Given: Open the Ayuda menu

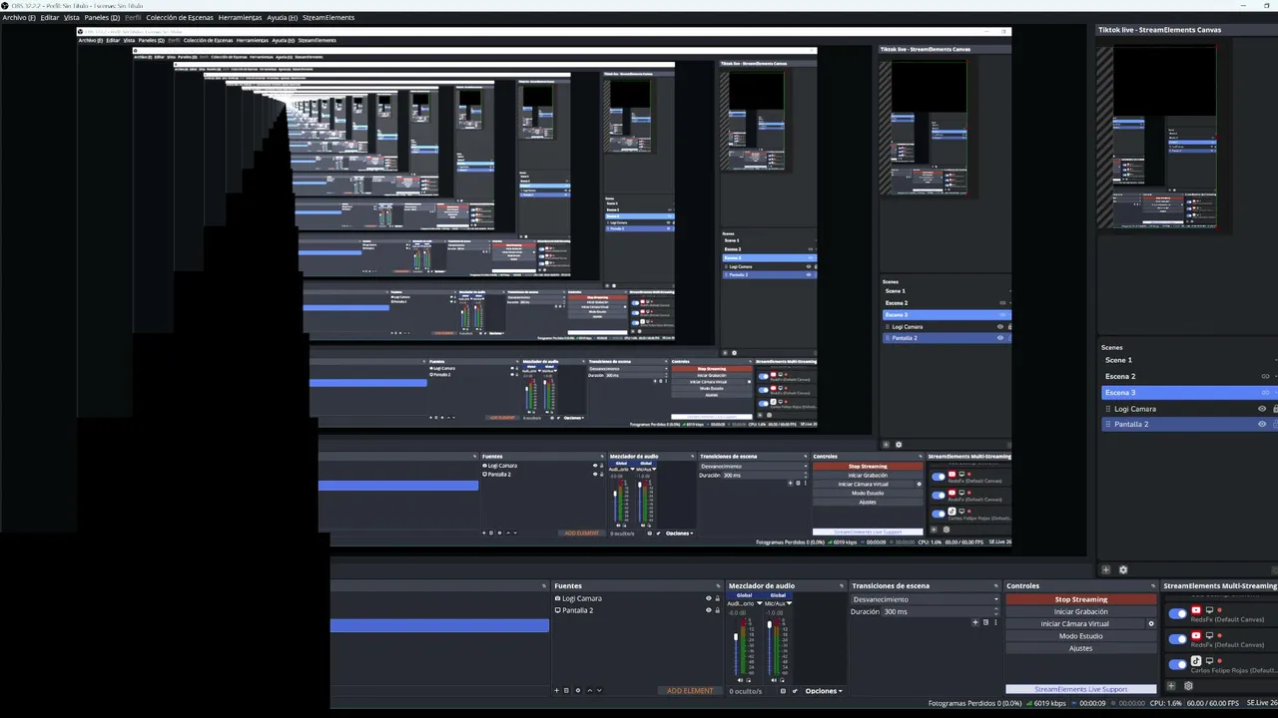Looking at the screenshot, I should pyautogui.click(x=283, y=18).
